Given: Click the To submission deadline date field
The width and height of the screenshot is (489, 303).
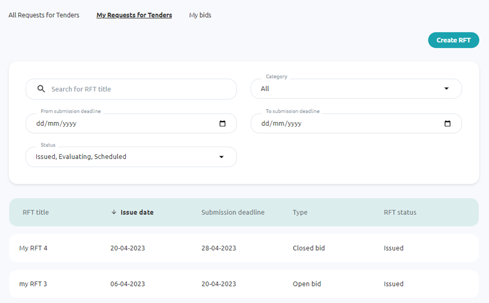Looking at the screenshot, I should tap(343, 124).
